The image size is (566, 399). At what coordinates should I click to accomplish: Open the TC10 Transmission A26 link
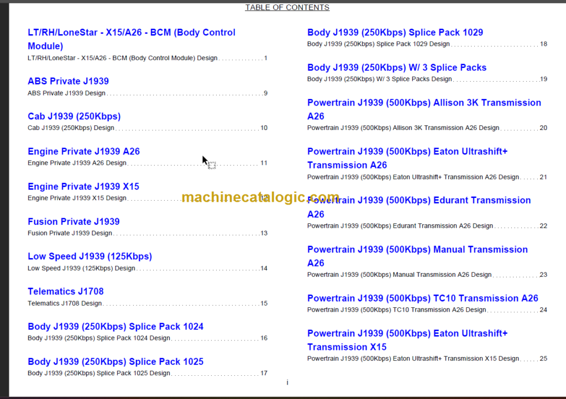click(422, 298)
